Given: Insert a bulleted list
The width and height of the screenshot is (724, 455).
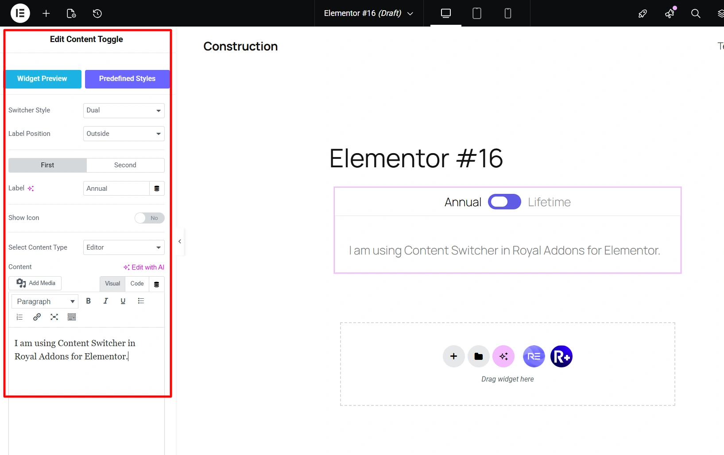Looking at the screenshot, I should (141, 301).
